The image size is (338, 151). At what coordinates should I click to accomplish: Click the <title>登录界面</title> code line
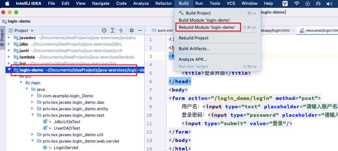click(x=216, y=73)
